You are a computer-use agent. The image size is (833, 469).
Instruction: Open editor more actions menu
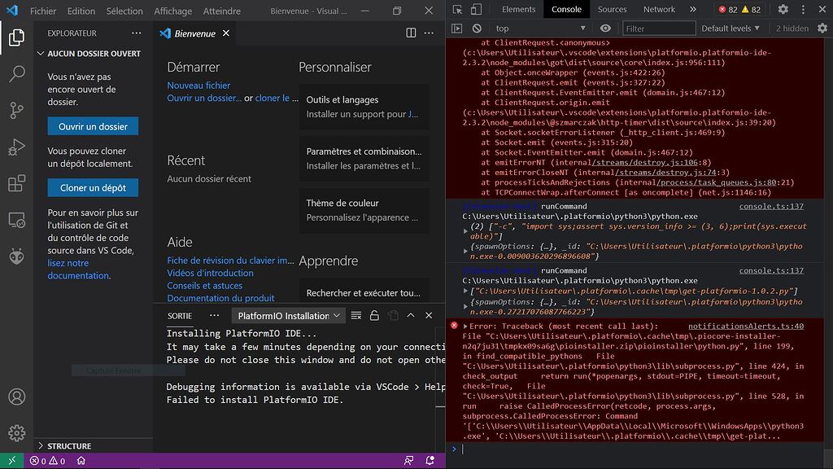click(x=429, y=33)
